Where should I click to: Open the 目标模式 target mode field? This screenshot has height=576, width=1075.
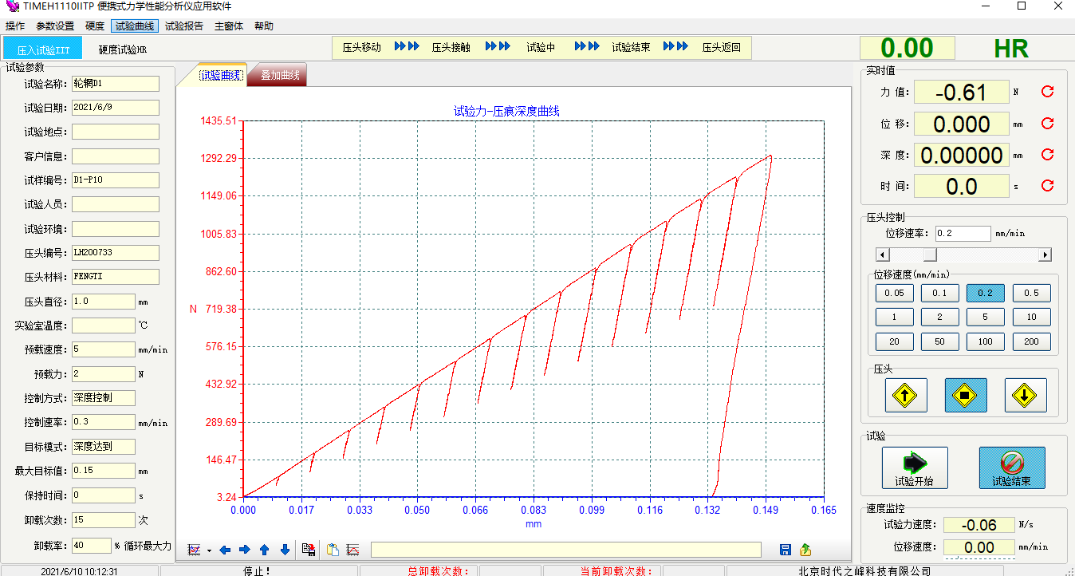pyautogui.click(x=104, y=447)
